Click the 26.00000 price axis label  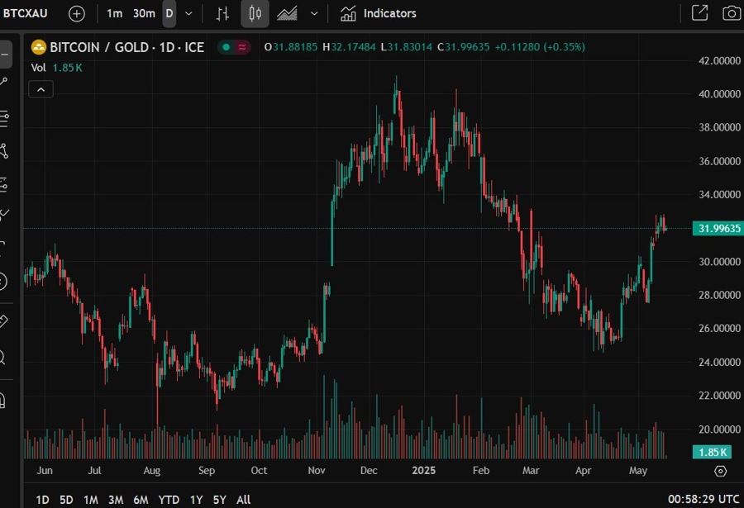719,328
